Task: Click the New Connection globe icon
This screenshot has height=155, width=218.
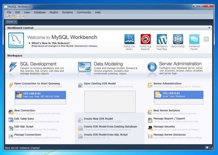Action: pos(11,112)
